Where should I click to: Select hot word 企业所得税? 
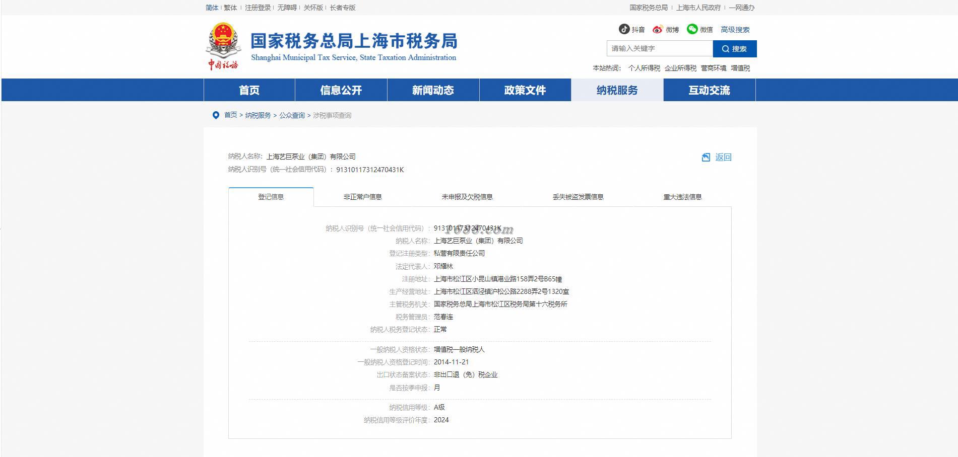(x=680, y=68)
